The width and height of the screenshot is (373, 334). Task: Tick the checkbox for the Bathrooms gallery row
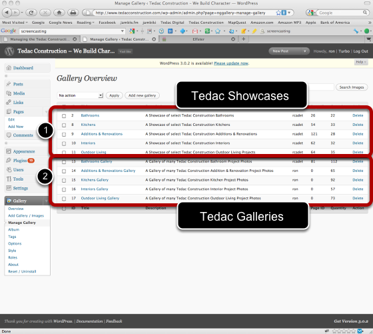64,116
